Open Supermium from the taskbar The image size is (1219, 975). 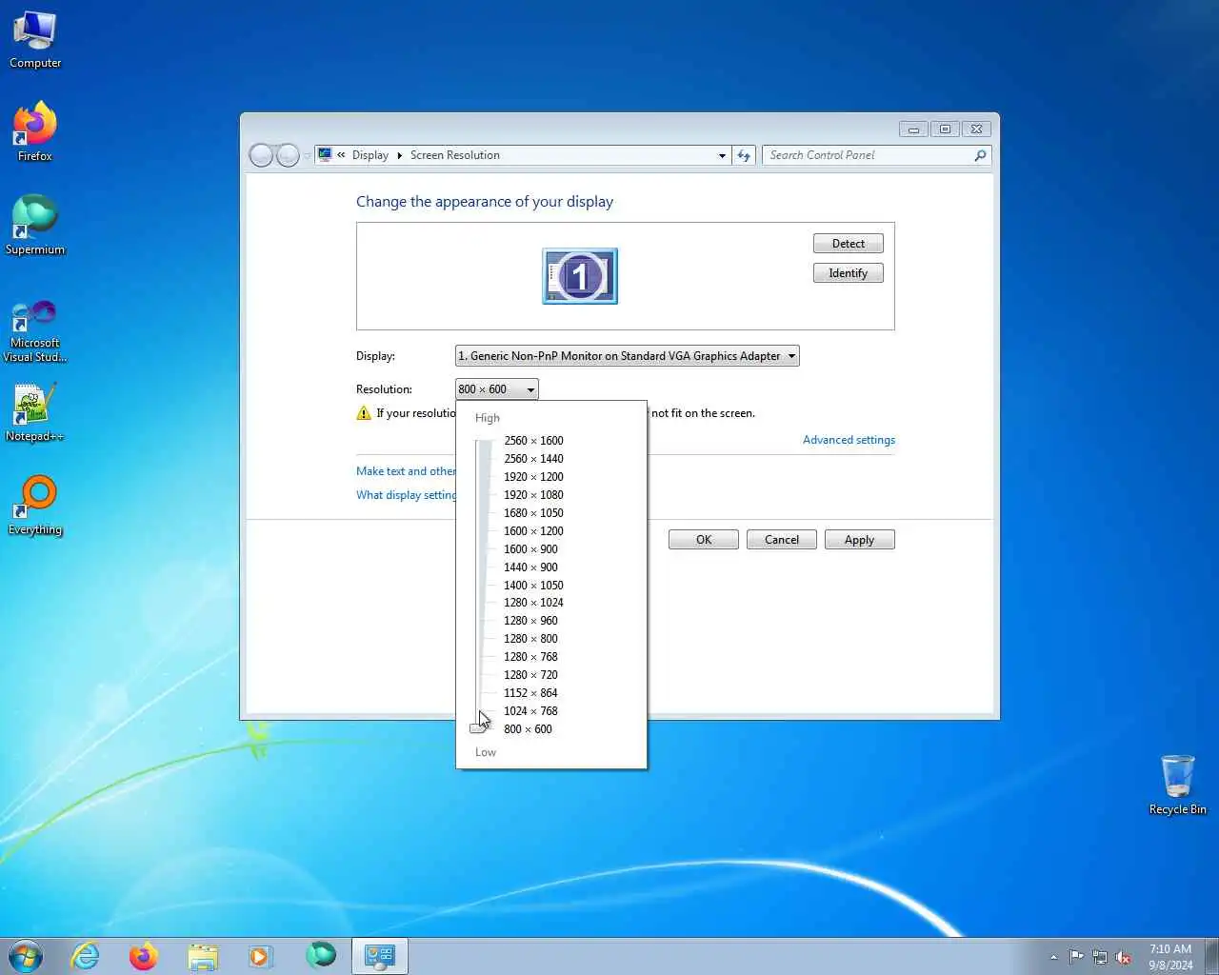[x=321, y=955]
